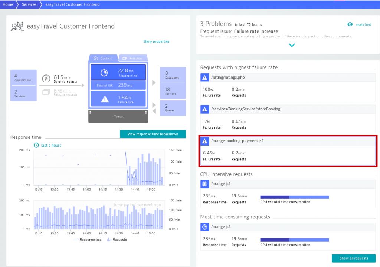The width and height of the screenshot is (380, 267).
Task: Click the Requests legend entry
Action: (117, 240)
